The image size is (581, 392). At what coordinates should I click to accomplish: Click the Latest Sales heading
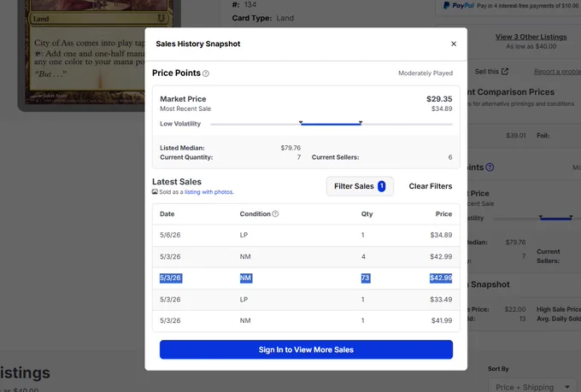coord(177,182)
